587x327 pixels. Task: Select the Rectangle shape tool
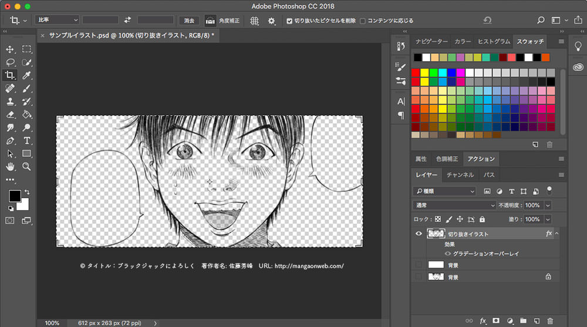[x=26, y=154]
